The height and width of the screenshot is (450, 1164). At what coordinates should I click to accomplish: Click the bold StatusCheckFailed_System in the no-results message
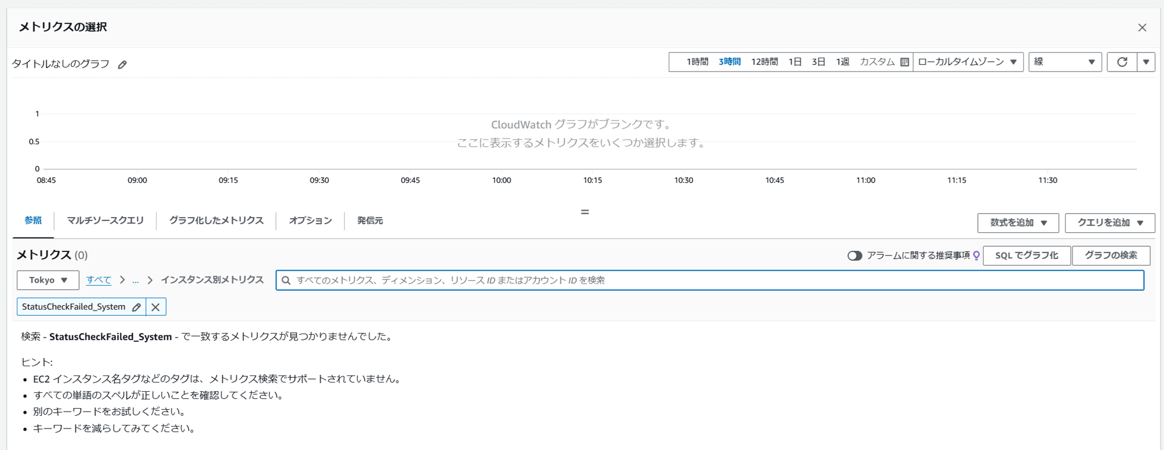pyautogui.click(x=111, y=337)
